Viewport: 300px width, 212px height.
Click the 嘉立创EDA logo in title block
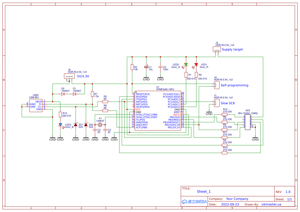pyautogui.click(x=194, y=202)
